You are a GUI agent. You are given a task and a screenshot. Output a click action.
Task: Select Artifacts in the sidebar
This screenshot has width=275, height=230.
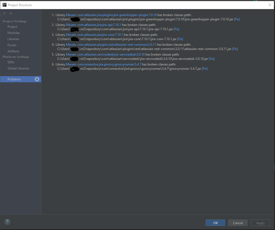coord(13,51)
